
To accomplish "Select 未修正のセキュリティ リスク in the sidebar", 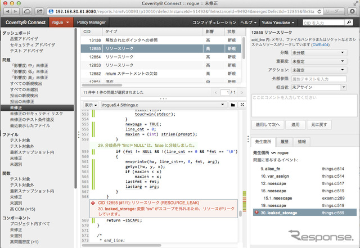I will [x=36, y=114].
